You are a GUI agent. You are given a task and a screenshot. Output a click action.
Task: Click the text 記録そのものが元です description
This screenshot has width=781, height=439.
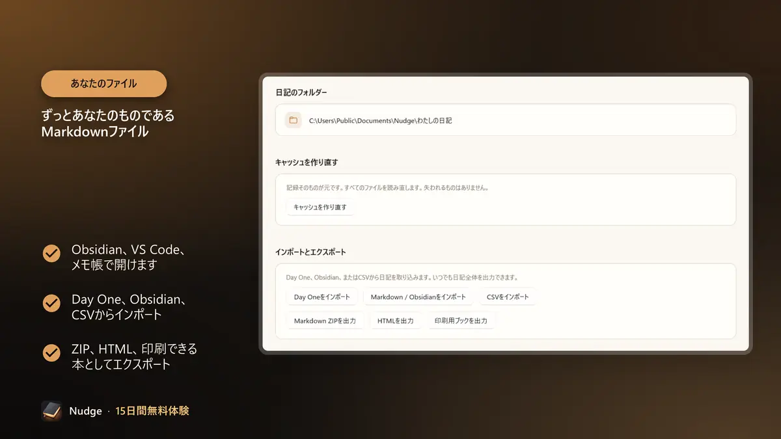[388, 188]
